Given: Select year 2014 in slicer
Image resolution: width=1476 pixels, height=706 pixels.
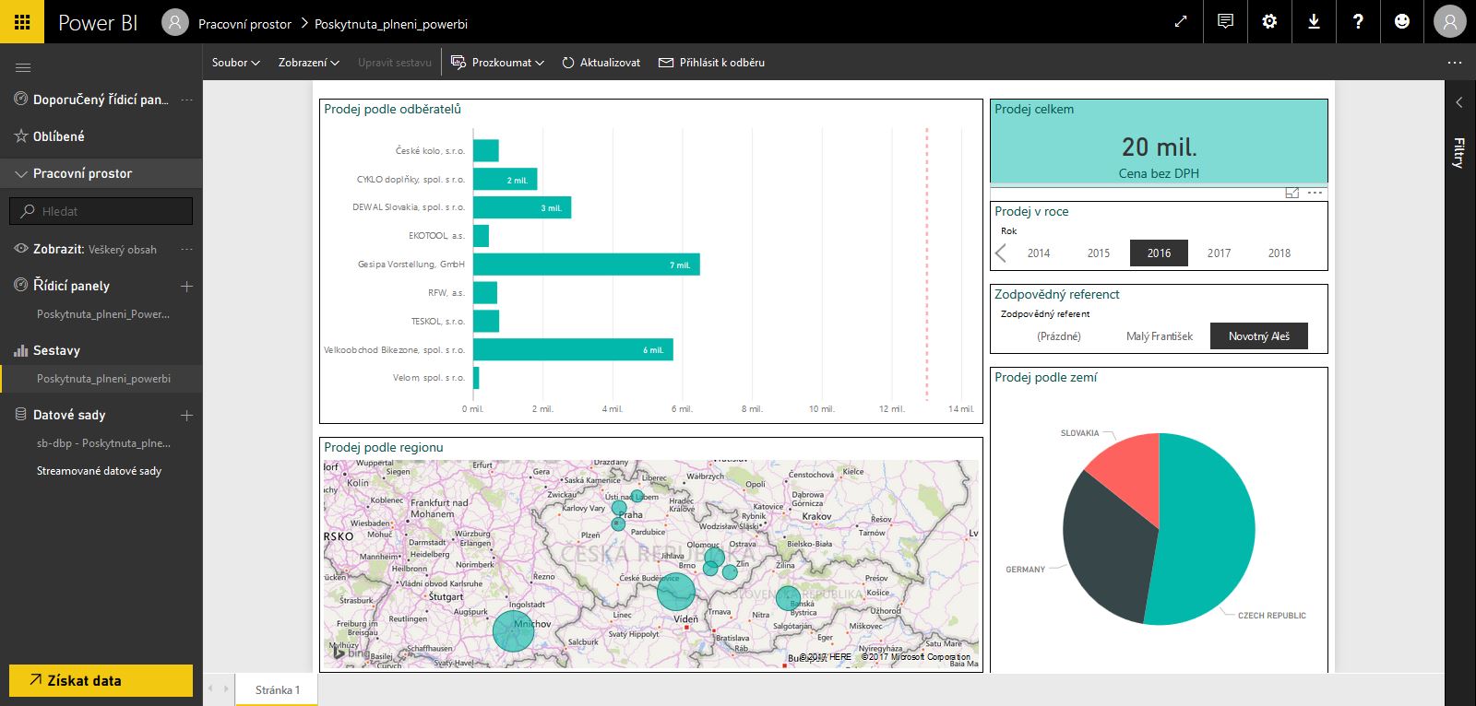Looking at the screenshot, I should [x=1039, y=253].
